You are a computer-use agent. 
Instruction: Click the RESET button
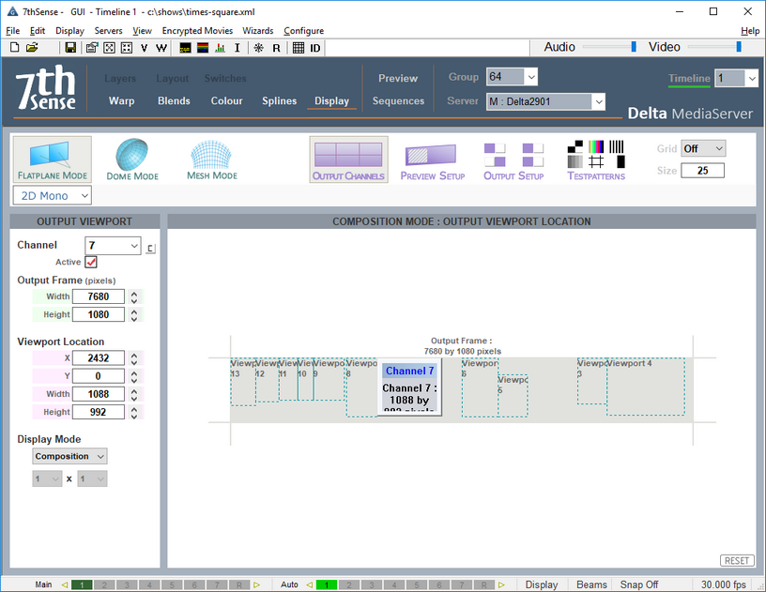coord(737,561)
